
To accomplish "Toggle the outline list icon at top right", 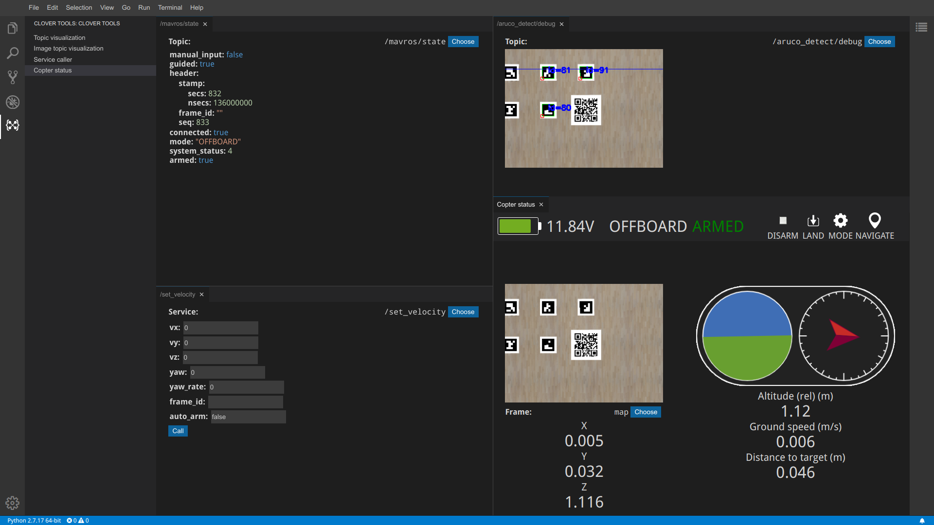I will (x=921, y=27).
